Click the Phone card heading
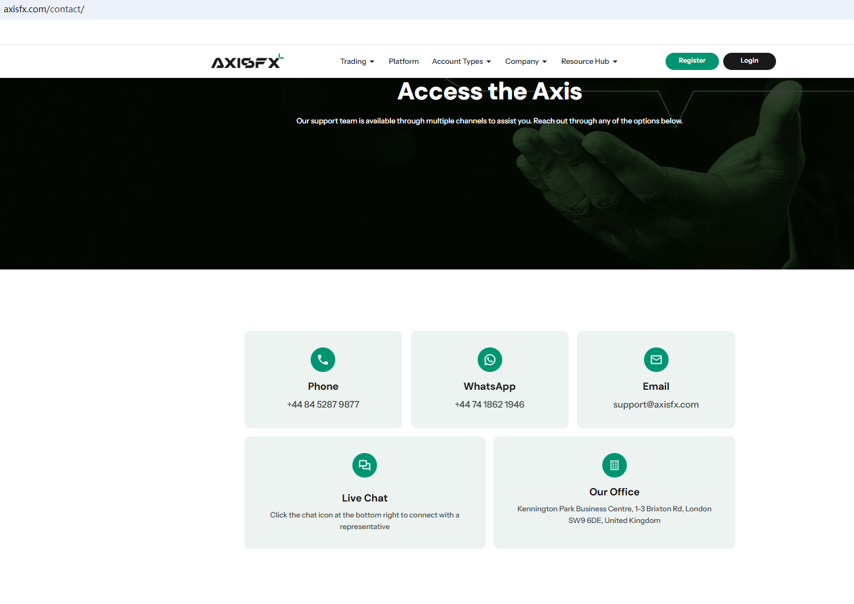This screenshot has width=854, height=604. point(323,386)
